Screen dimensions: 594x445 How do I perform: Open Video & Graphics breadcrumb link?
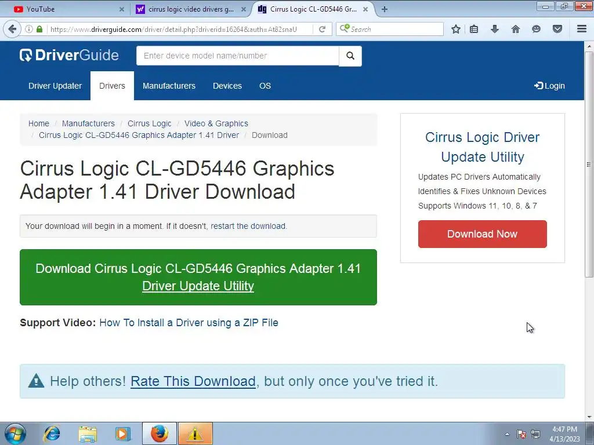[x=216, y=123]
